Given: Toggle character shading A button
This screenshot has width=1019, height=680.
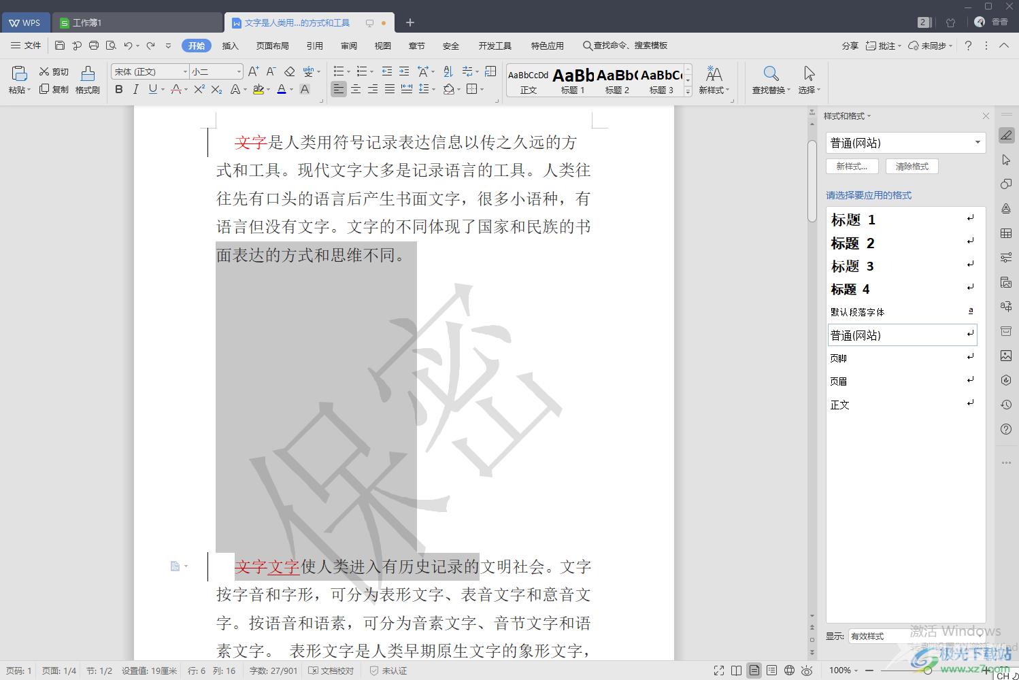Looking at the screenshot, I should 305,89.
